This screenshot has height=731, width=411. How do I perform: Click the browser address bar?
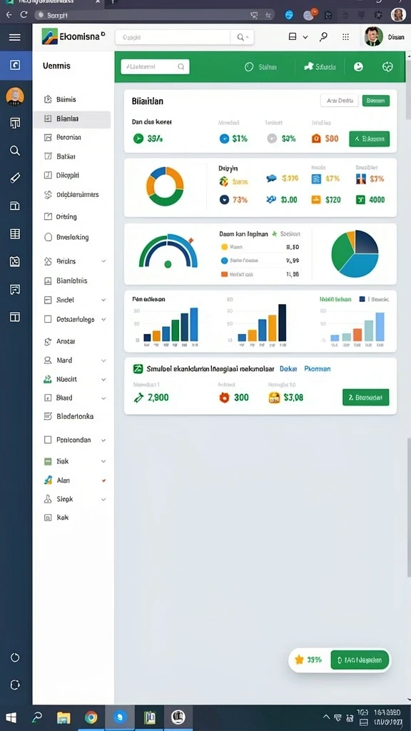pos(154,15)
